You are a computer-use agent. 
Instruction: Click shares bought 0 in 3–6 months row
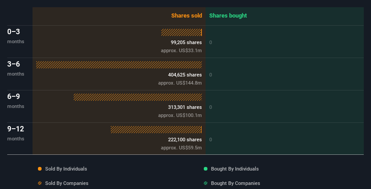click(x=211, y=75)
